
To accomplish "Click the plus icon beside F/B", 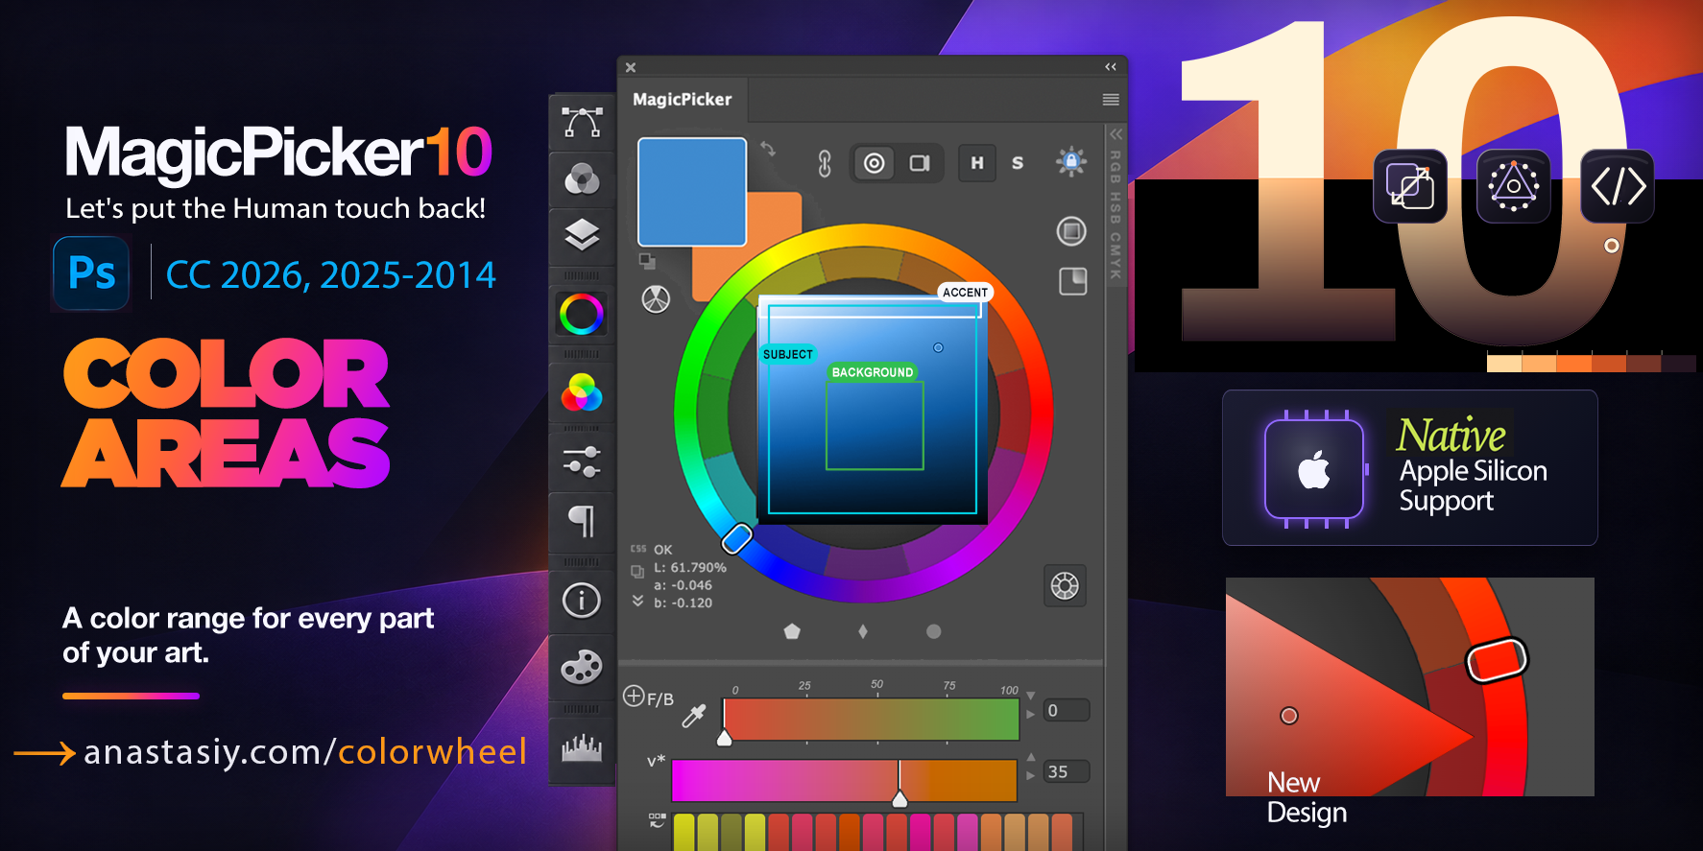I will [634, 696].
